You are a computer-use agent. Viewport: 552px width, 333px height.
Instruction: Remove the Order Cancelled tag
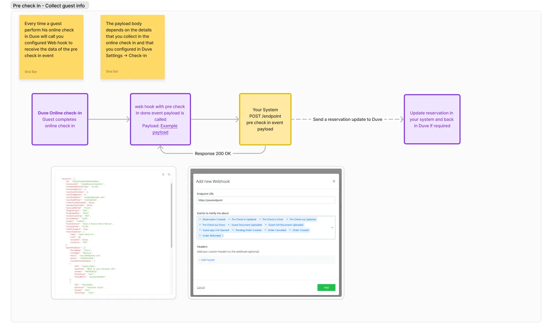pos(265,230)
